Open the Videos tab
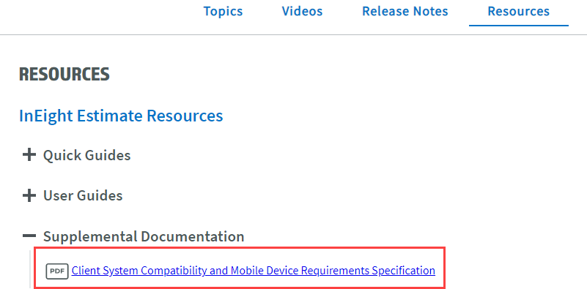 pos(302,11)
